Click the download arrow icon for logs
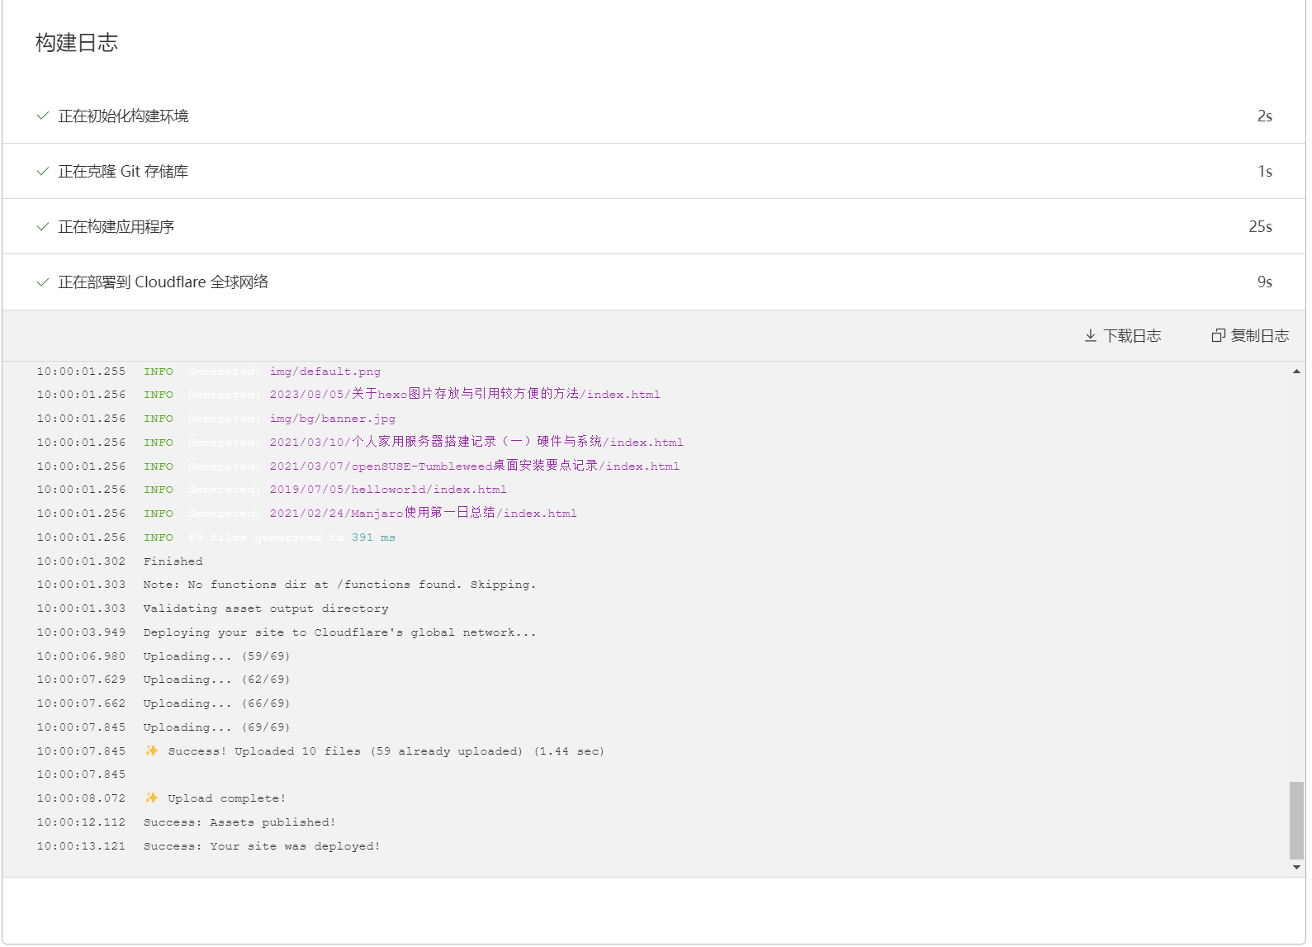The width and height of the screenshot is (1312, 947). [x=1090, y=336]
